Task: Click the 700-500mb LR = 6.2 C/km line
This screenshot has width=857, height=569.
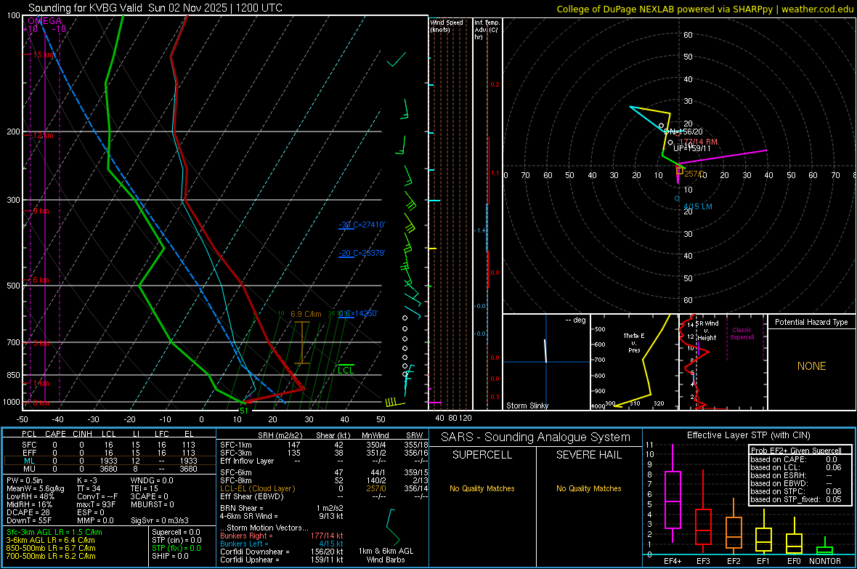Action: (51, 556)
